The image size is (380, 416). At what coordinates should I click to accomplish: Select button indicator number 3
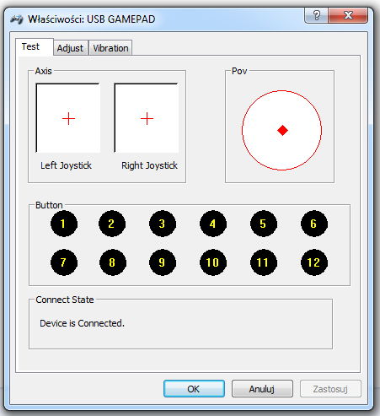pyautogui.click(x=163, y=224)
